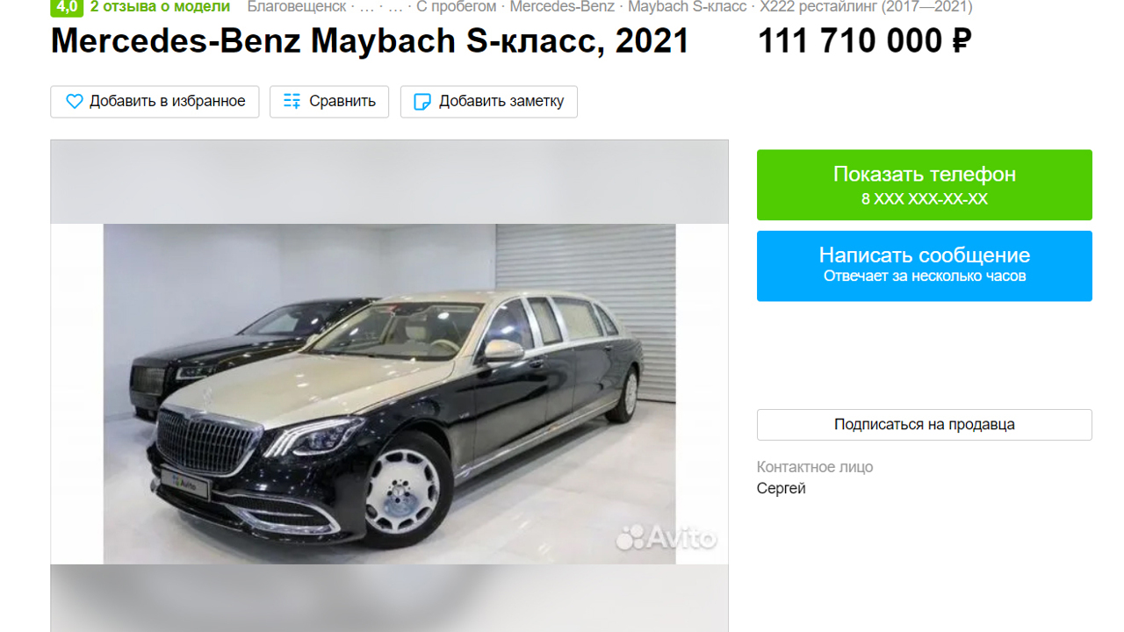Open the С пробегом breadcrumb
Image resolution: width=1124 pixels, height=632 pixels.
coord(456,7)
